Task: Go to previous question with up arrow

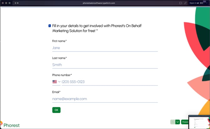Action: click(x=173, y=122)
